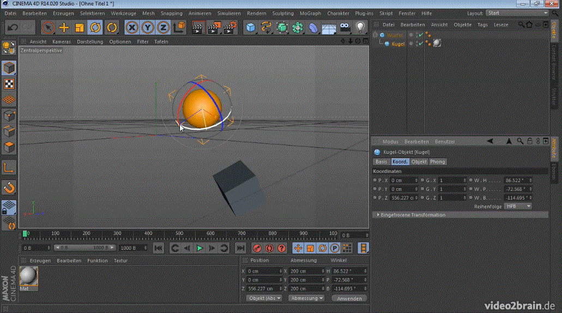Select the Mat material thumbnail

pyautogui.click(x=29, y=276)
